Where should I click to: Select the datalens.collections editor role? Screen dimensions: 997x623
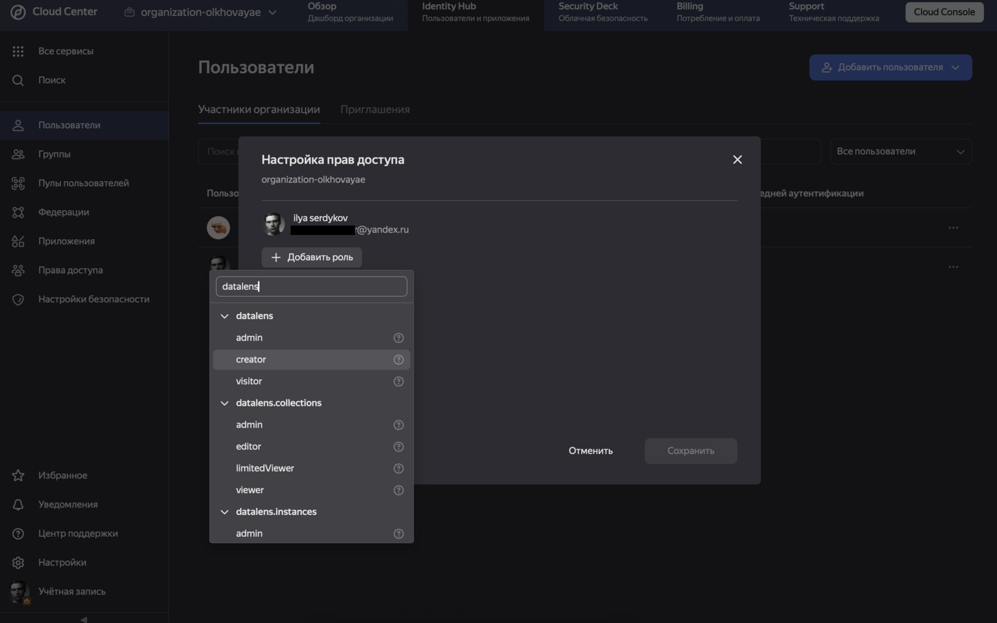[312, 447]
